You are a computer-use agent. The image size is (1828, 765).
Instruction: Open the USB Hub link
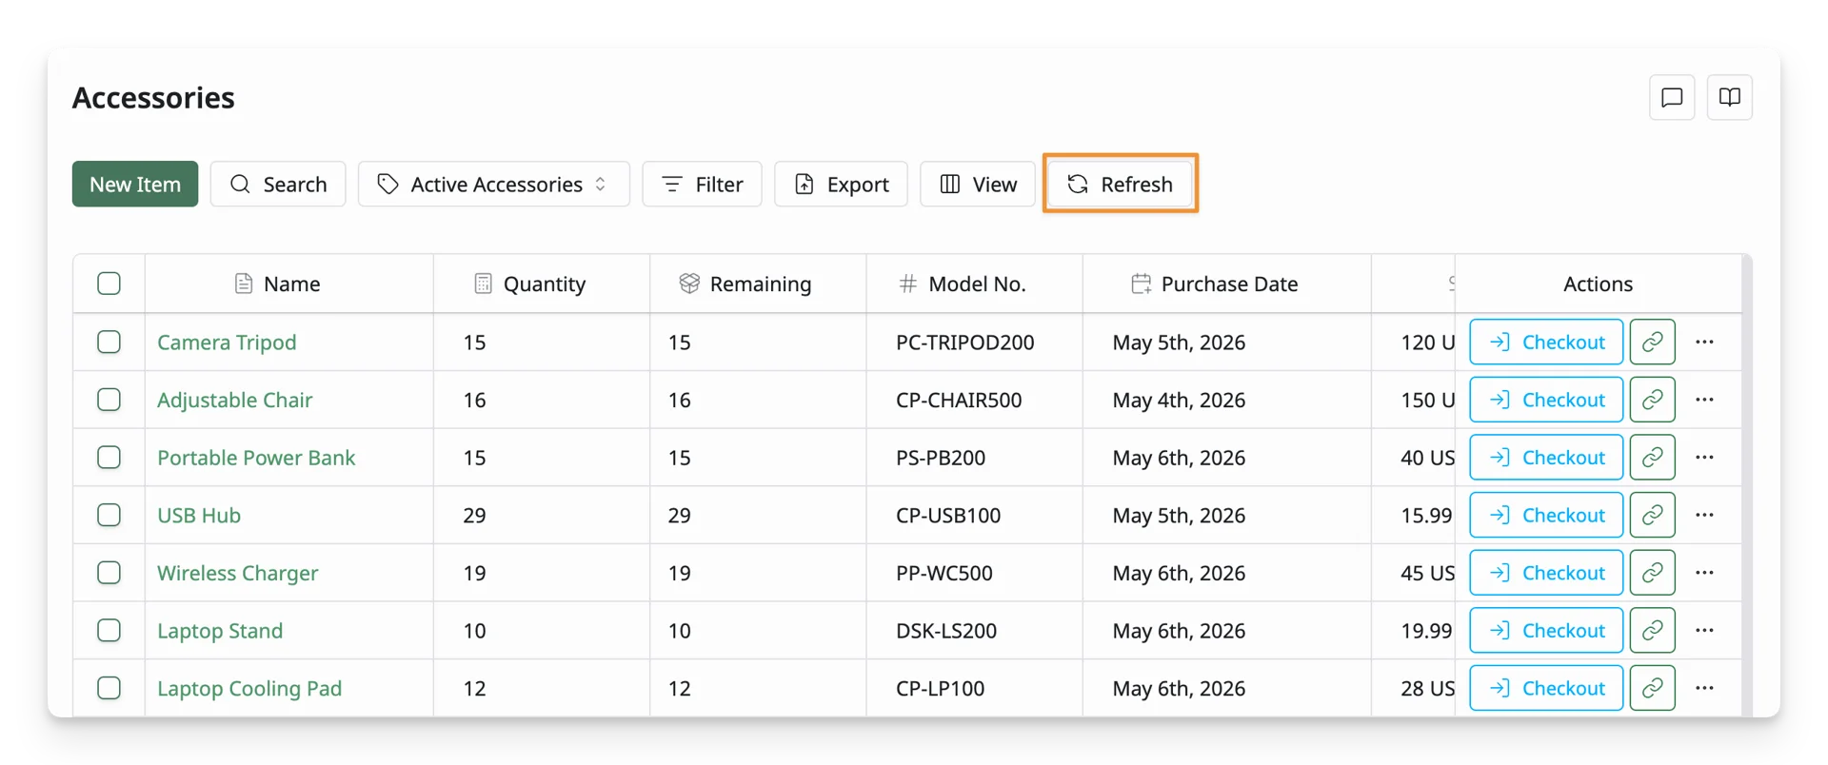[x=199, y=515]
